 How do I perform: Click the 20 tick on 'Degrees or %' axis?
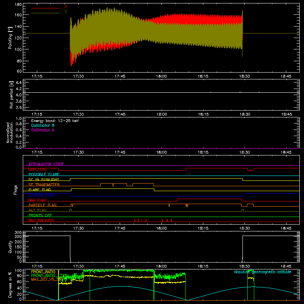click(x=19, y=294)
